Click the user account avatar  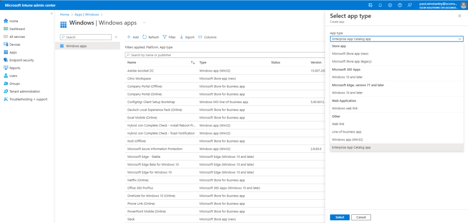463,5
